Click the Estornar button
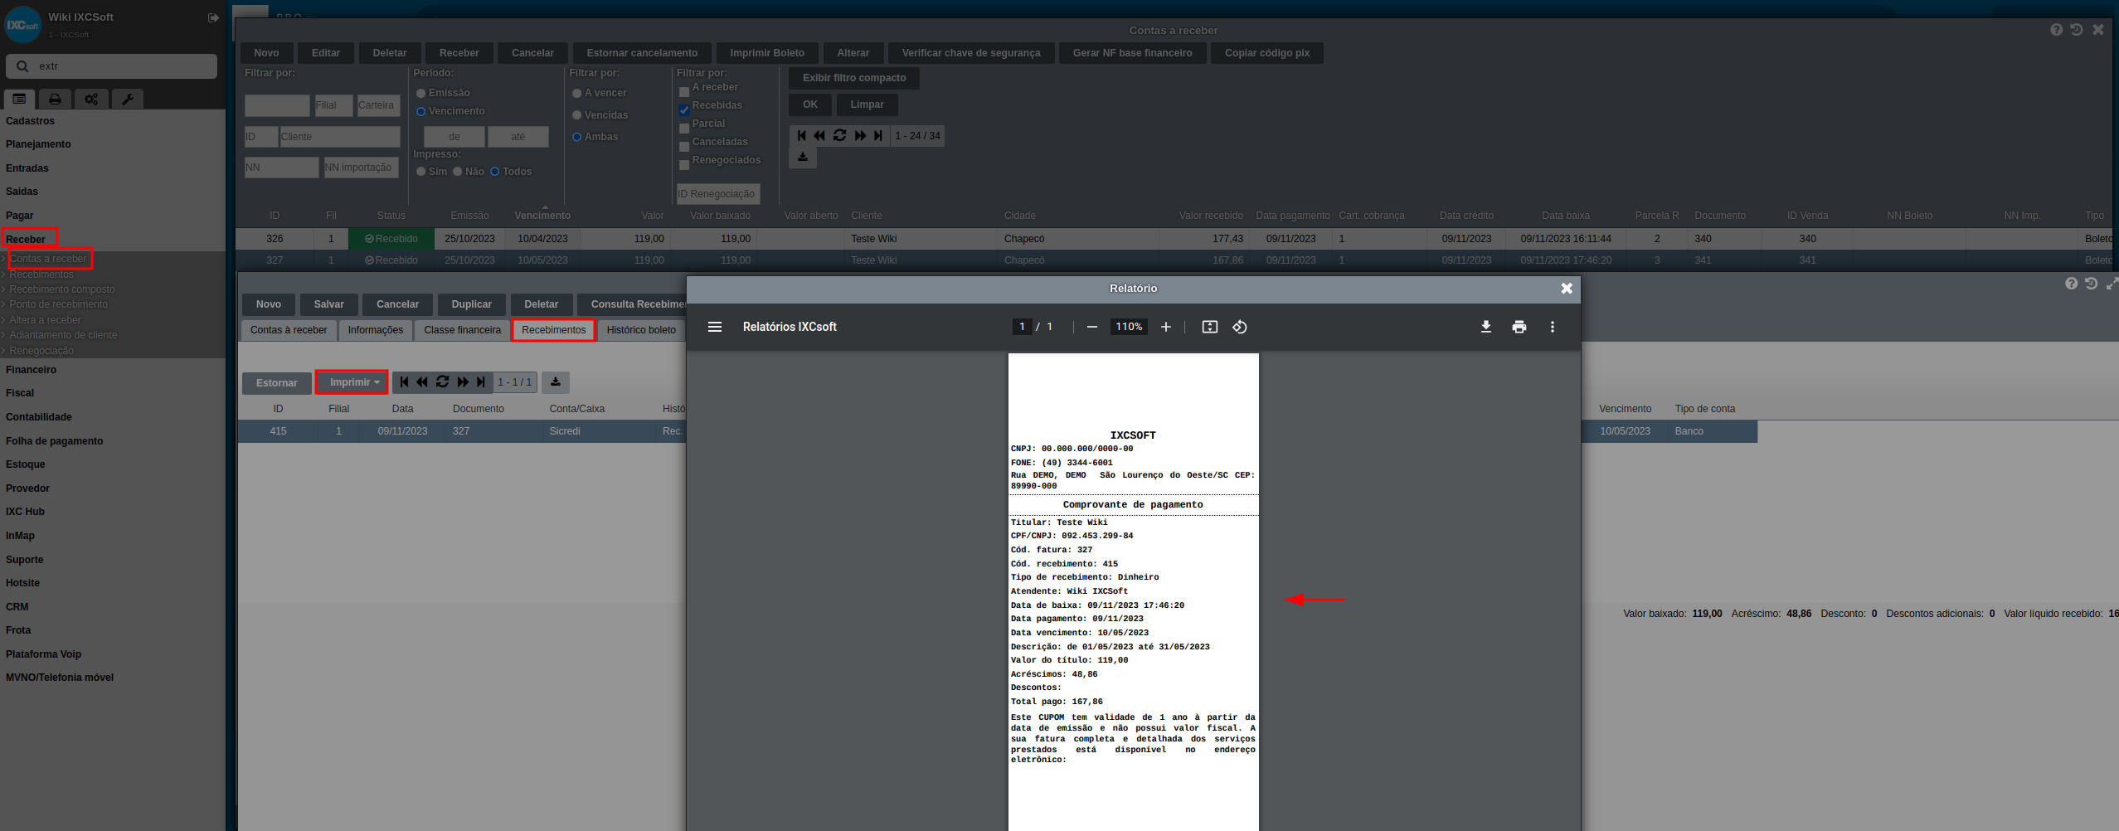The width and height of the screenshot is (2119, 831). pyautogui.click(x=276, y=383)
